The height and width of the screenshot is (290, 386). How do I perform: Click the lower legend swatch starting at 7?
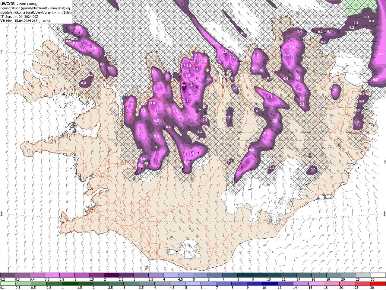click(224, 284)
